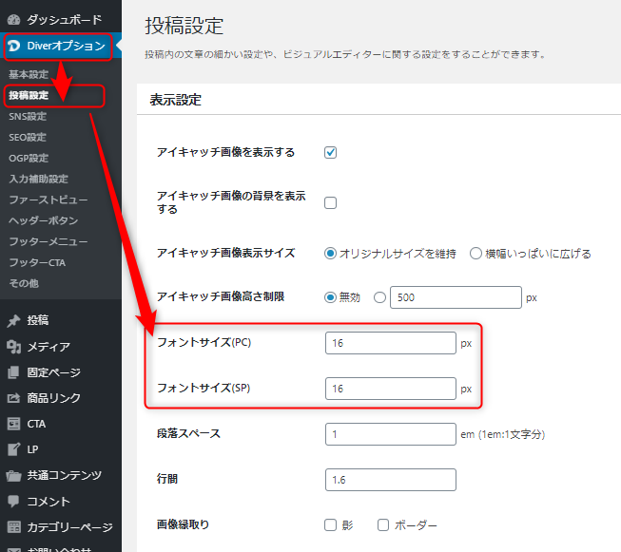Click the 段落スペース input field

click(391, 434)
